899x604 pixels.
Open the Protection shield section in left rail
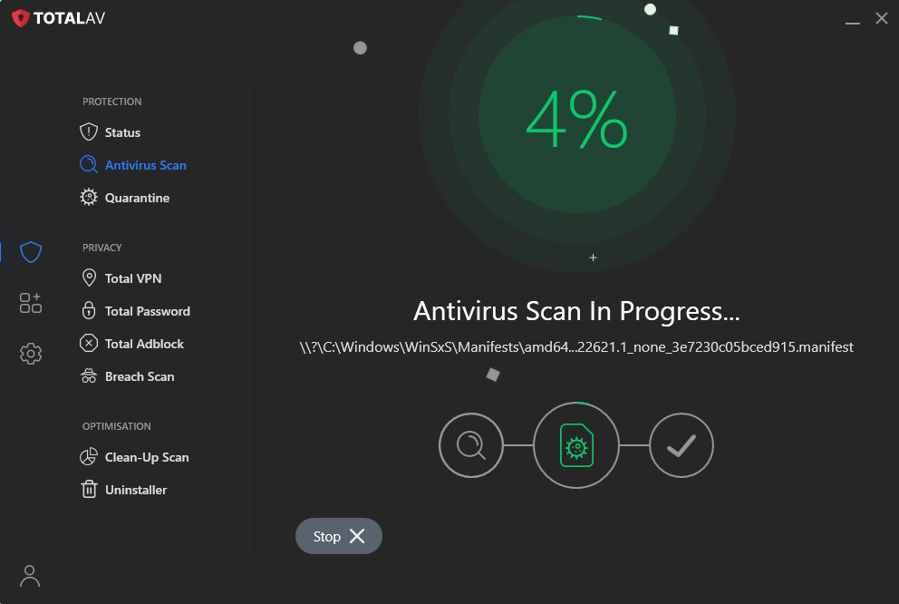point(31,252)
